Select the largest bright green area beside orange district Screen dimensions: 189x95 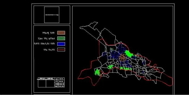click(x=129, y=54)
